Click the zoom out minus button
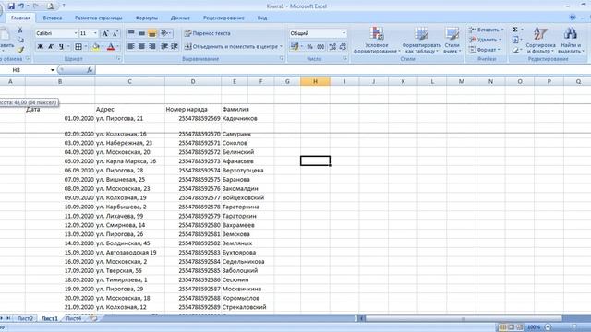Screen dimensions: 591x332 pyautogui.click(x=549, y=327)
